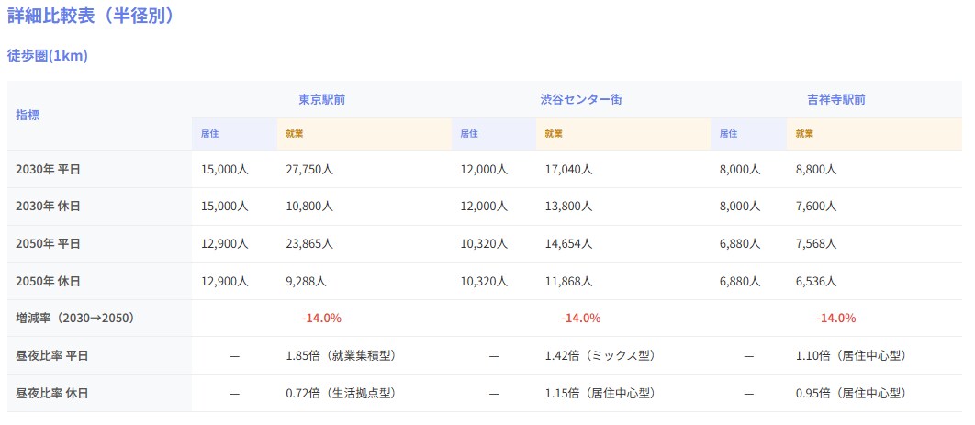Select 1.42倍（ミックス型） ratio cell
Screen dimensions: 975x425
coord(600,355)
